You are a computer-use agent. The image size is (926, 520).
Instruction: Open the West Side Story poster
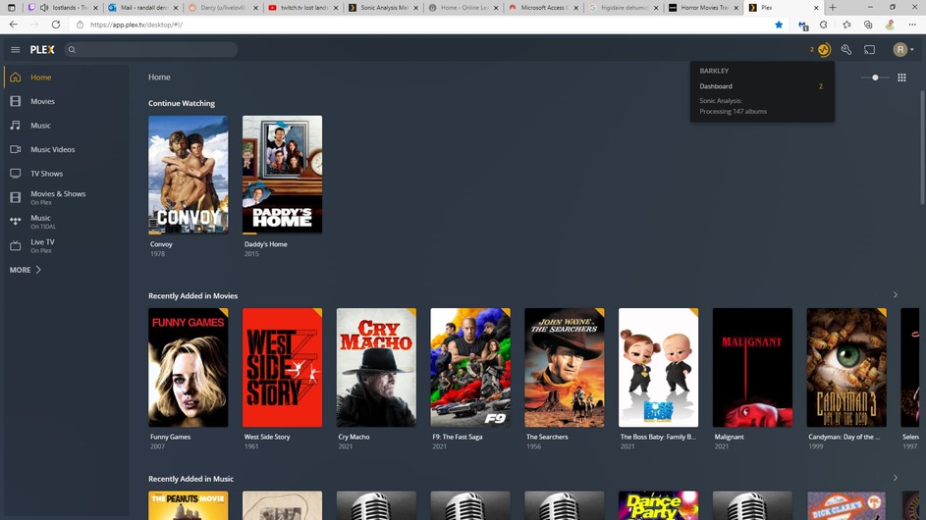pos(282,368)
